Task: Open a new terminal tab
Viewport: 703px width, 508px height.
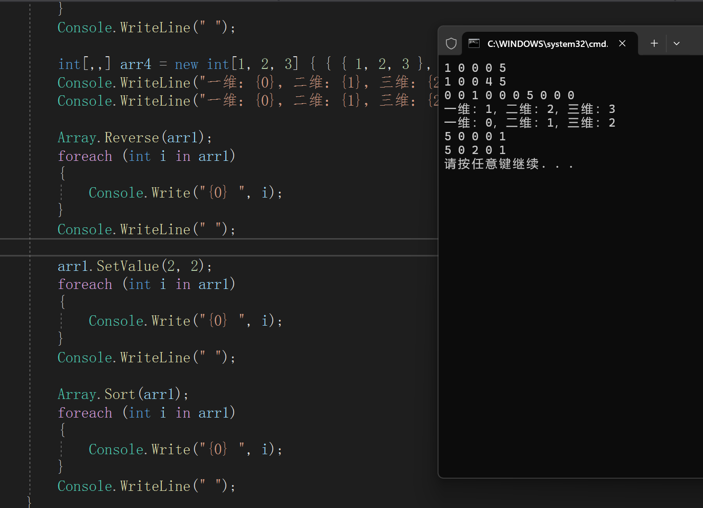Action: [x=654, y=44]
